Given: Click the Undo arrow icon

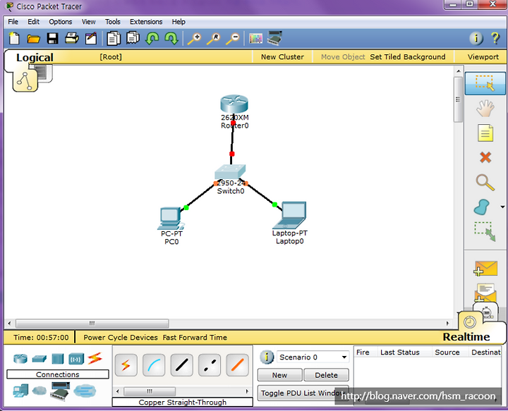Looking at the screenshot, I should click(x=152, y=38).
